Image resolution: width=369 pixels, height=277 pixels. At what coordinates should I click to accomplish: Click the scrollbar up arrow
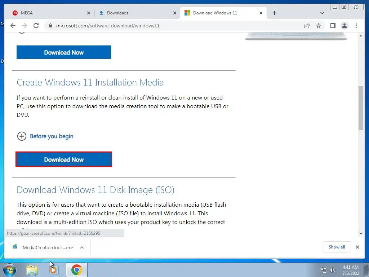pos(361,36)
